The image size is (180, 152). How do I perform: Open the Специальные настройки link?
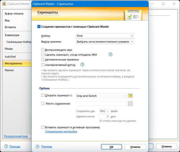coord(61,131)
